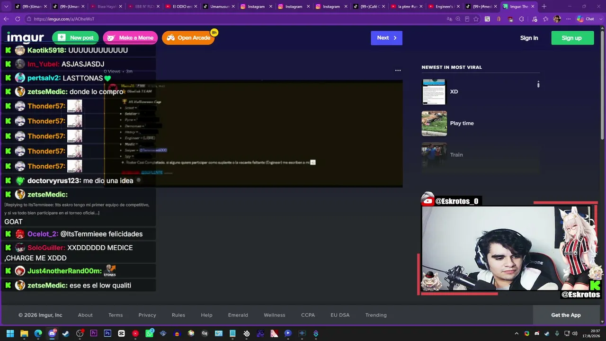Viewport: 606px width, 341px height.
Task: Open Character Animator (Ch) from the taskbar
Action: [x=205, y=333]
